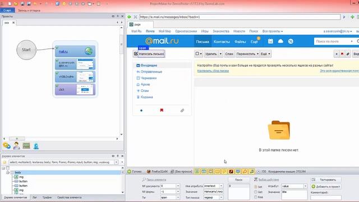Filter by attachment paperclip under folders
The image size is (359, 202).
tap(182, 111)
